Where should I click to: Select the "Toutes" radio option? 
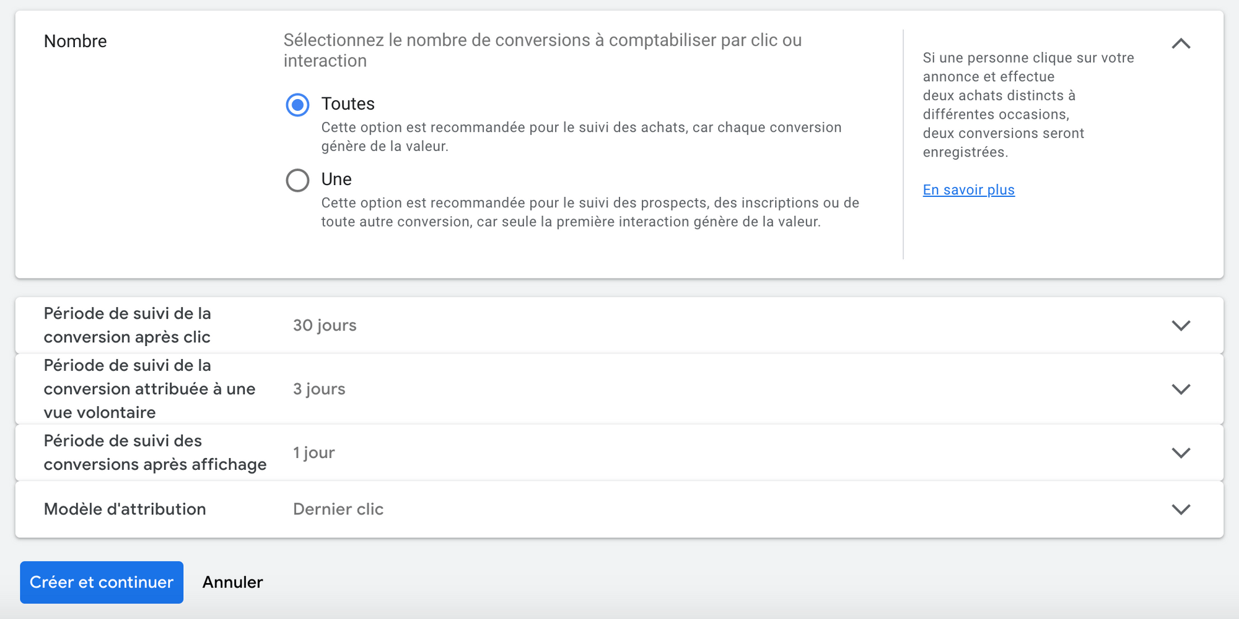pyautogui.click(x=297, y=105)
